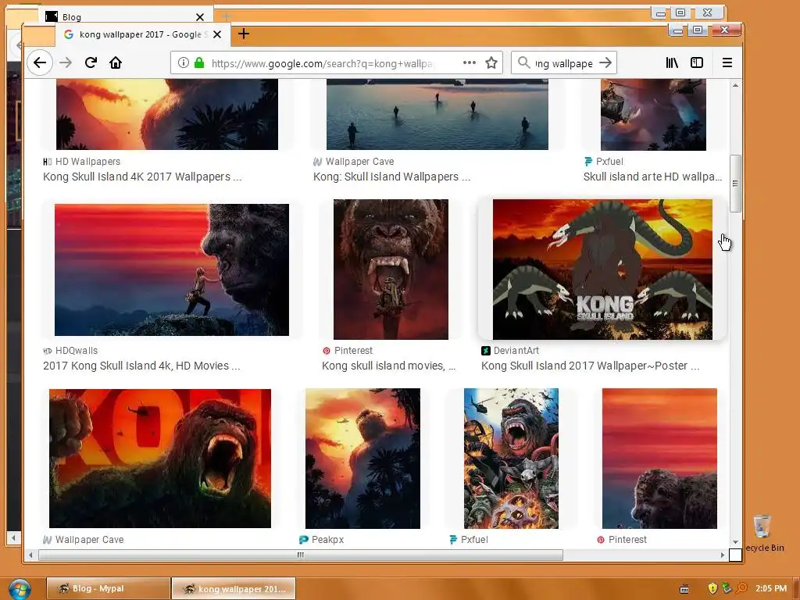Click the yellow security shield tray icon
This screenshot has height=600, width=800.
point(712,588)
